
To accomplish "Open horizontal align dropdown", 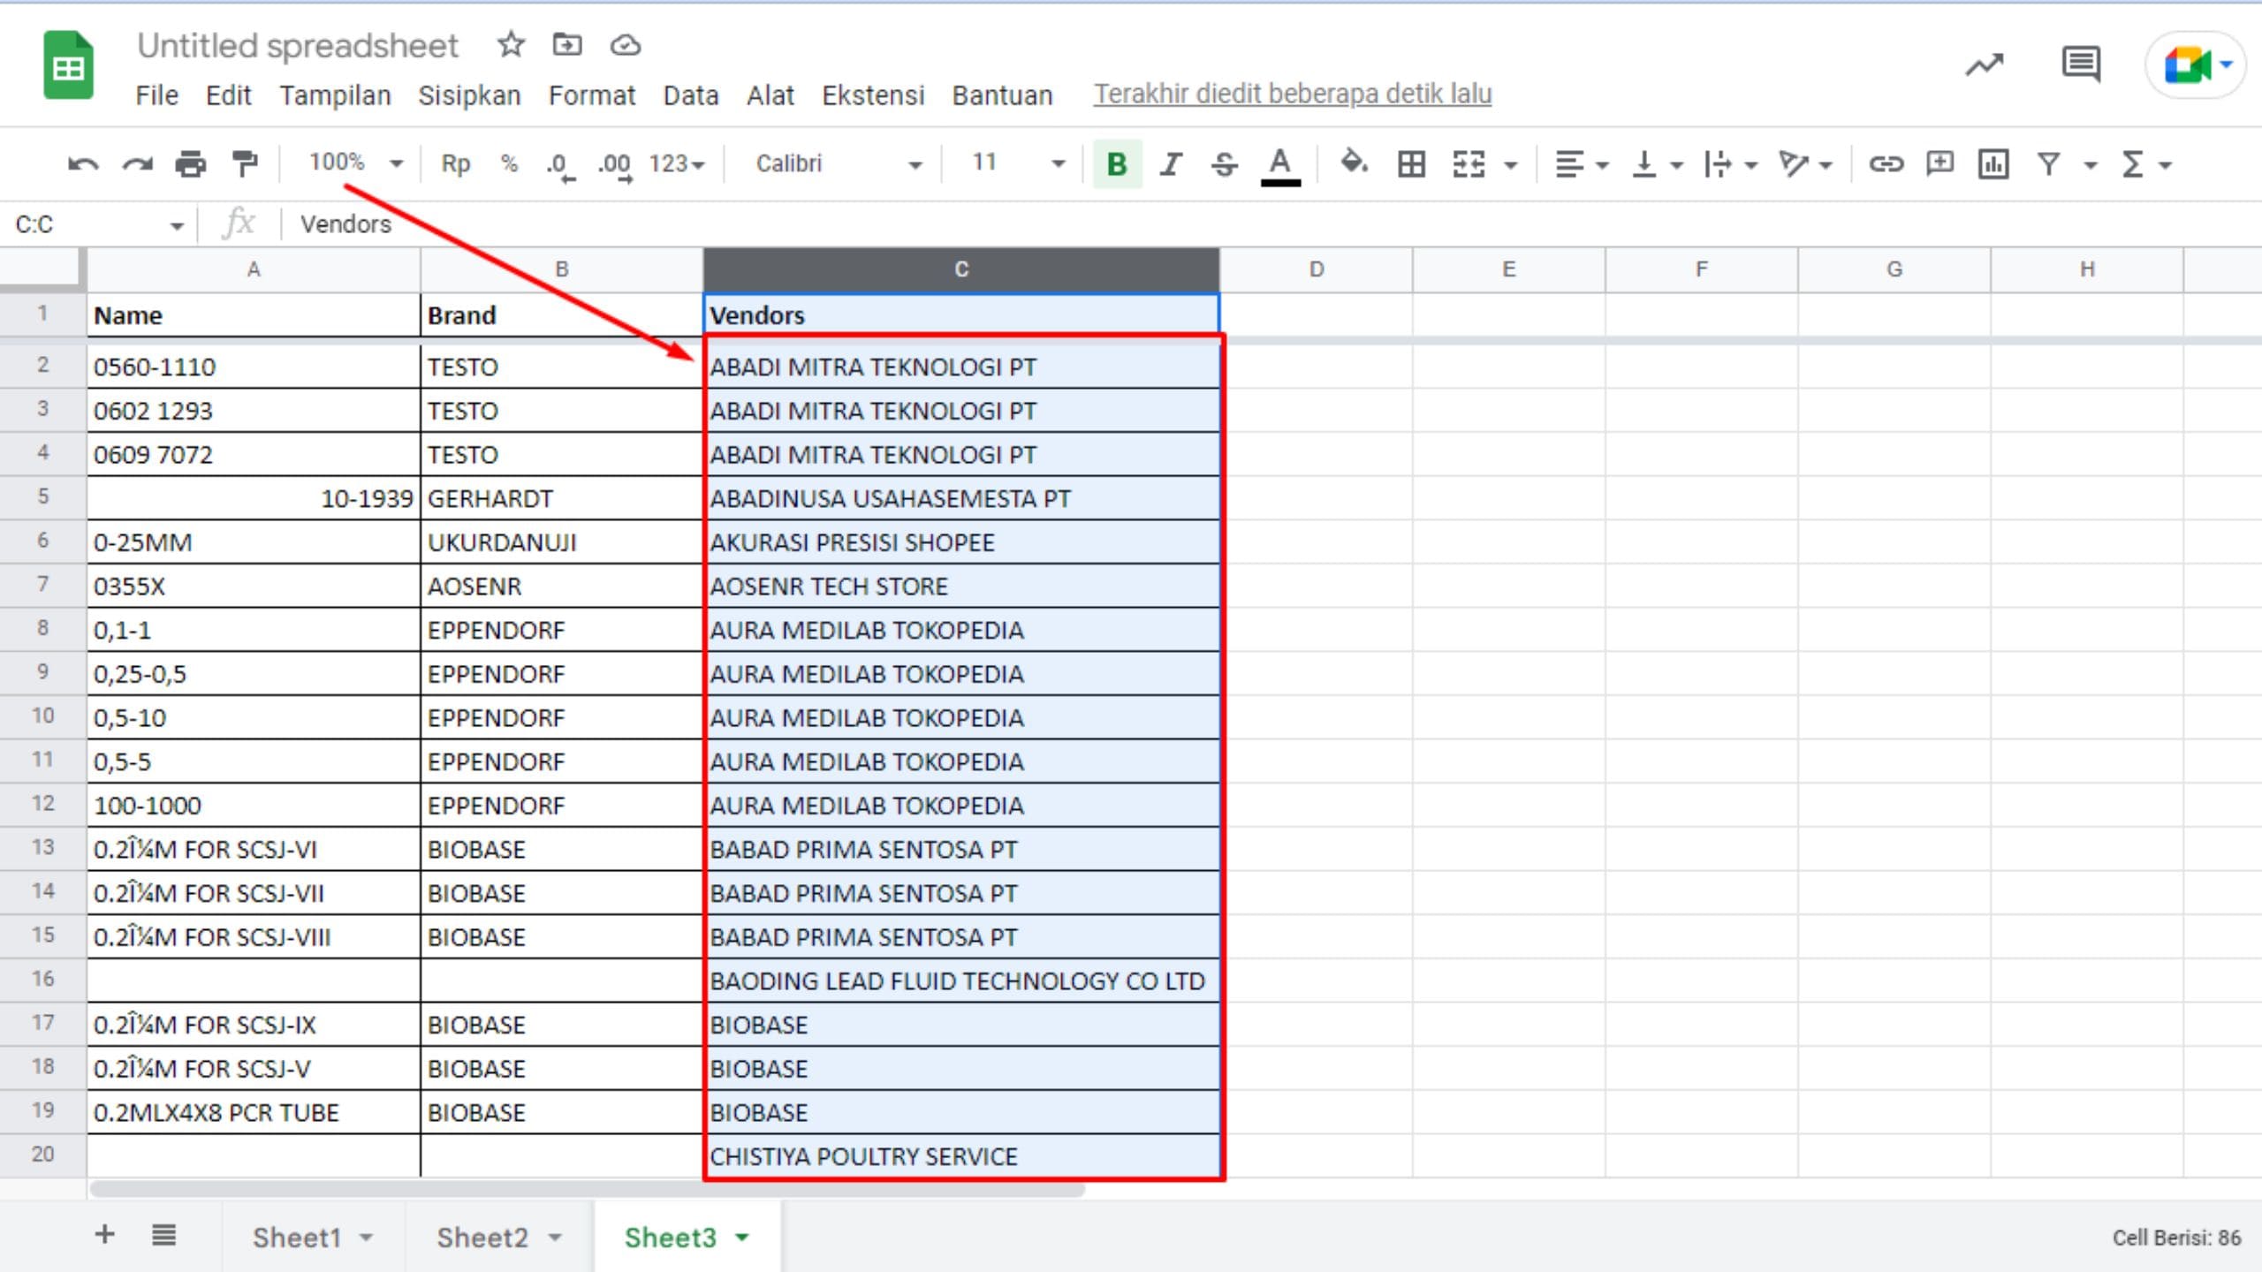I will 1582,164.
